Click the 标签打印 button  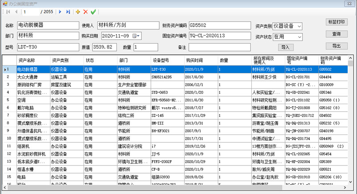click(x=336, y=21)
